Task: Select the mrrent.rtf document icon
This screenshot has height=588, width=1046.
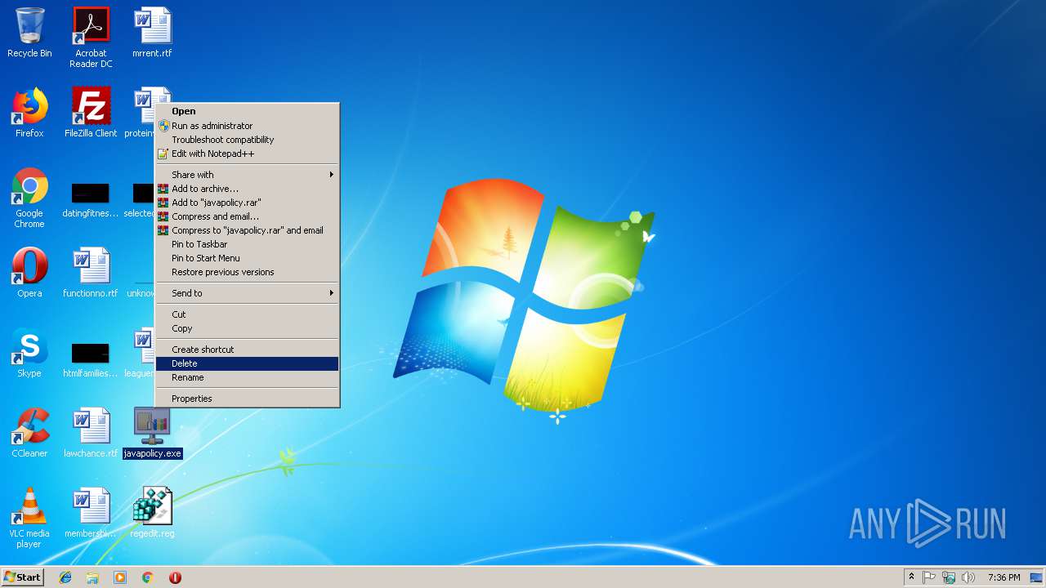Action: pyautogui.click(x=152, y=33)
